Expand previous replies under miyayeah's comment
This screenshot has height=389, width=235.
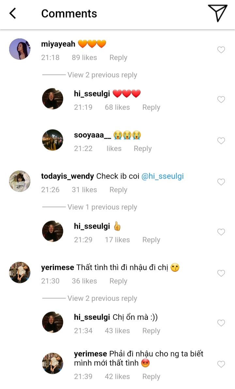coord(102,75)
